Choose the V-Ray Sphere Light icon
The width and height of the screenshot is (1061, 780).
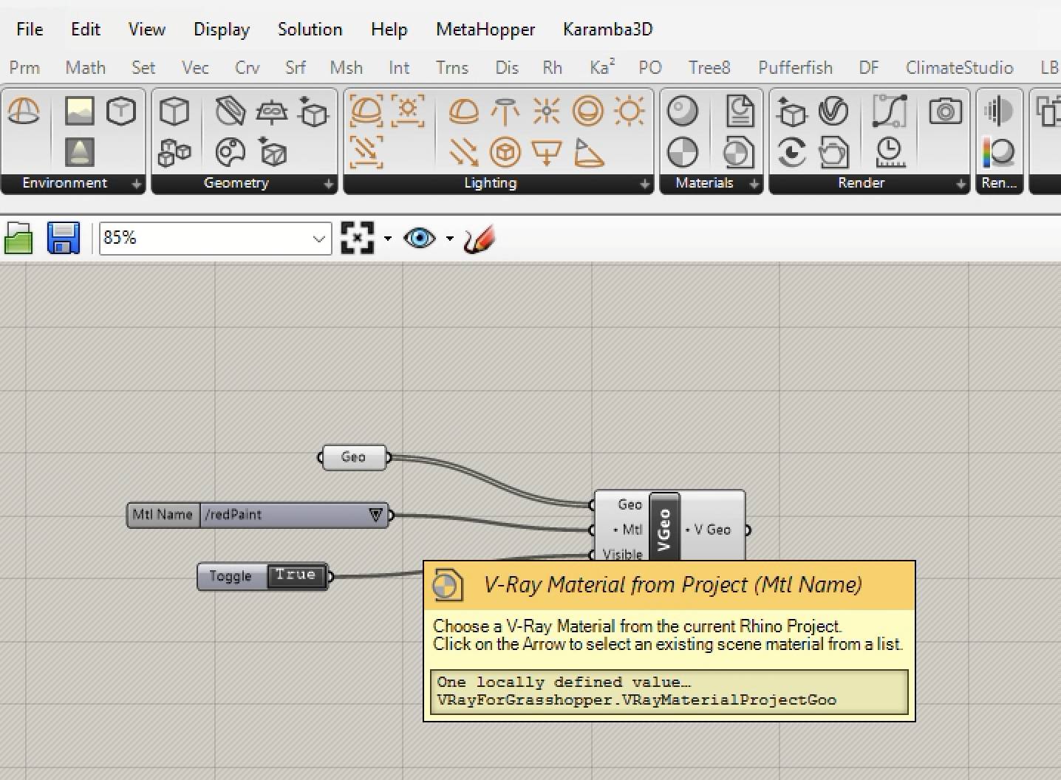pos(587,112)
